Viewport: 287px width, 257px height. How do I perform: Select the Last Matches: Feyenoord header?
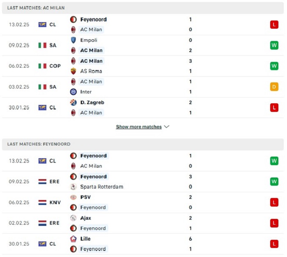pyautogui.click(x=143, y=144)
